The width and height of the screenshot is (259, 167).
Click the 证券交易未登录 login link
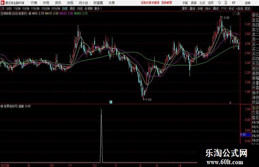(150, 3)
